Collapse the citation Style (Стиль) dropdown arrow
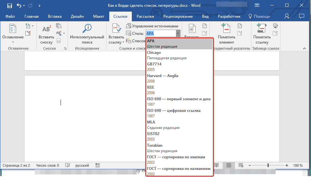The image size is (311, 177). coord(178,33)
